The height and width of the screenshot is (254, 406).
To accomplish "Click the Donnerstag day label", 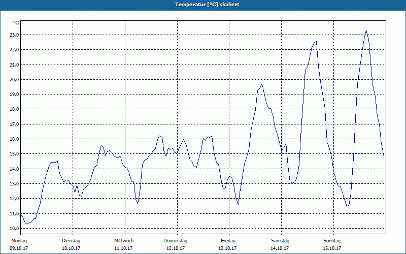I will (x=175, y=241).
